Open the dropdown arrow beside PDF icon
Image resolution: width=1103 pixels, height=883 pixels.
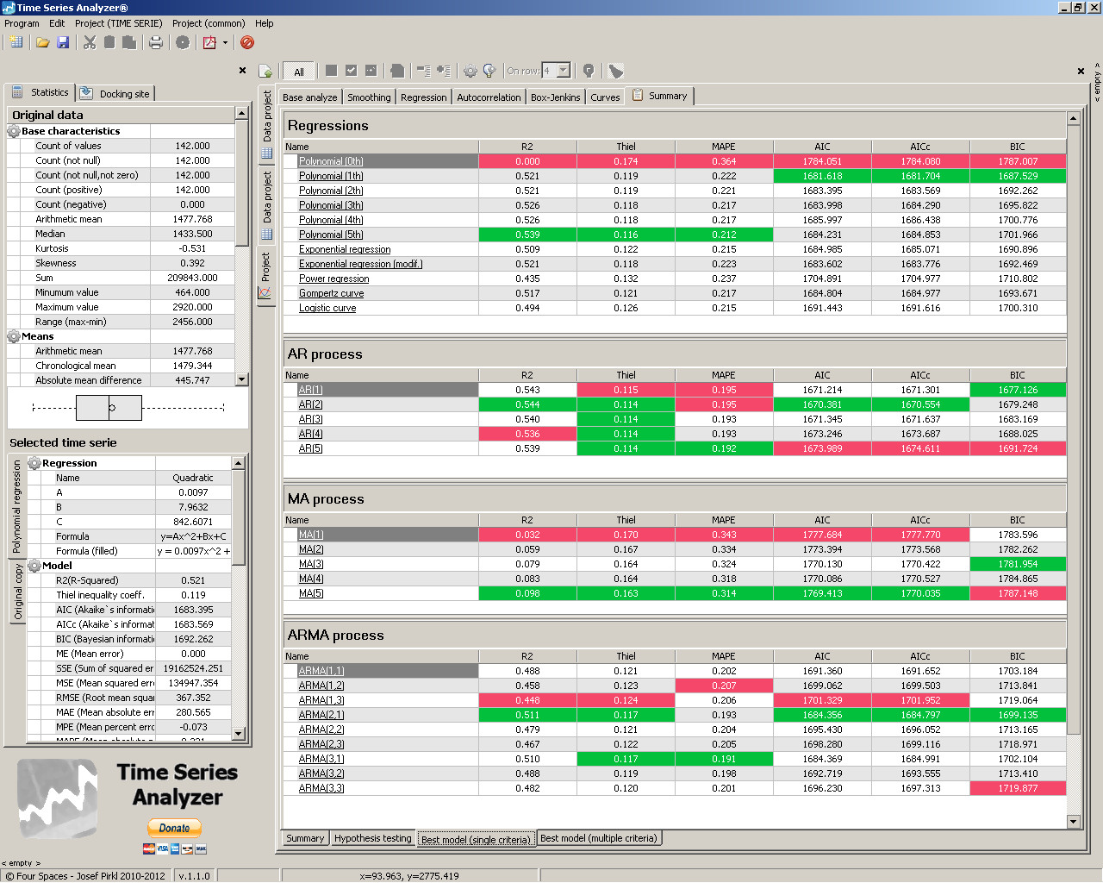pyautogui.click(x=226, y=42)
